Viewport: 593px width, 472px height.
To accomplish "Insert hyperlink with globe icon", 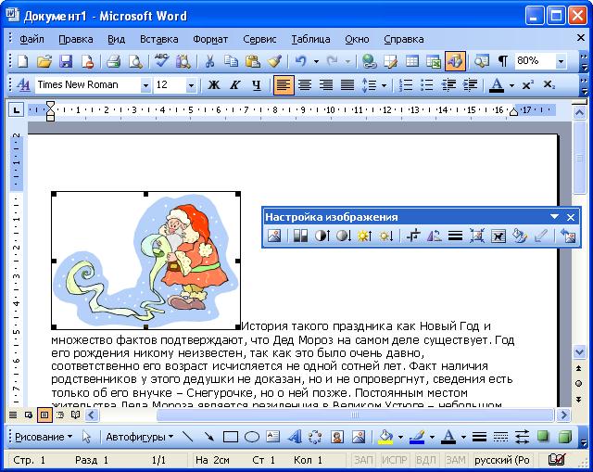I will tap(369, 61).
